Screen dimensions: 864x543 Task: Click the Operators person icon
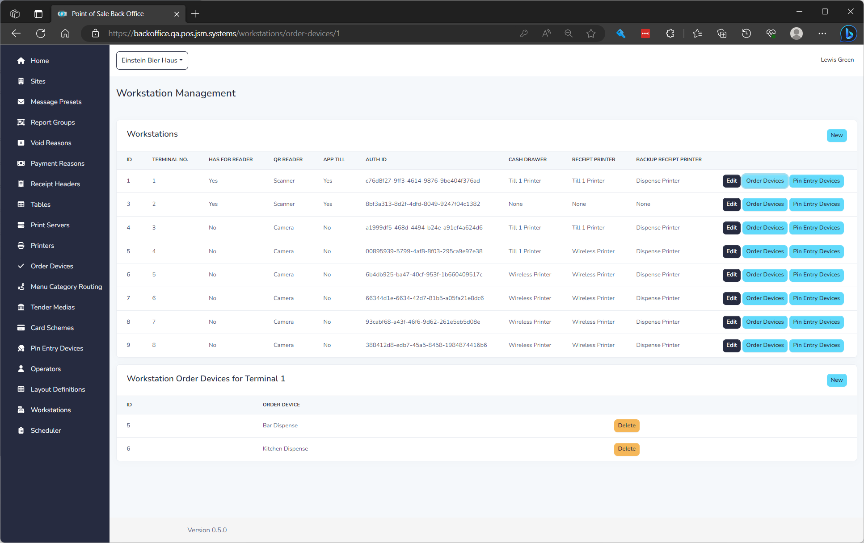pos(21,369)
